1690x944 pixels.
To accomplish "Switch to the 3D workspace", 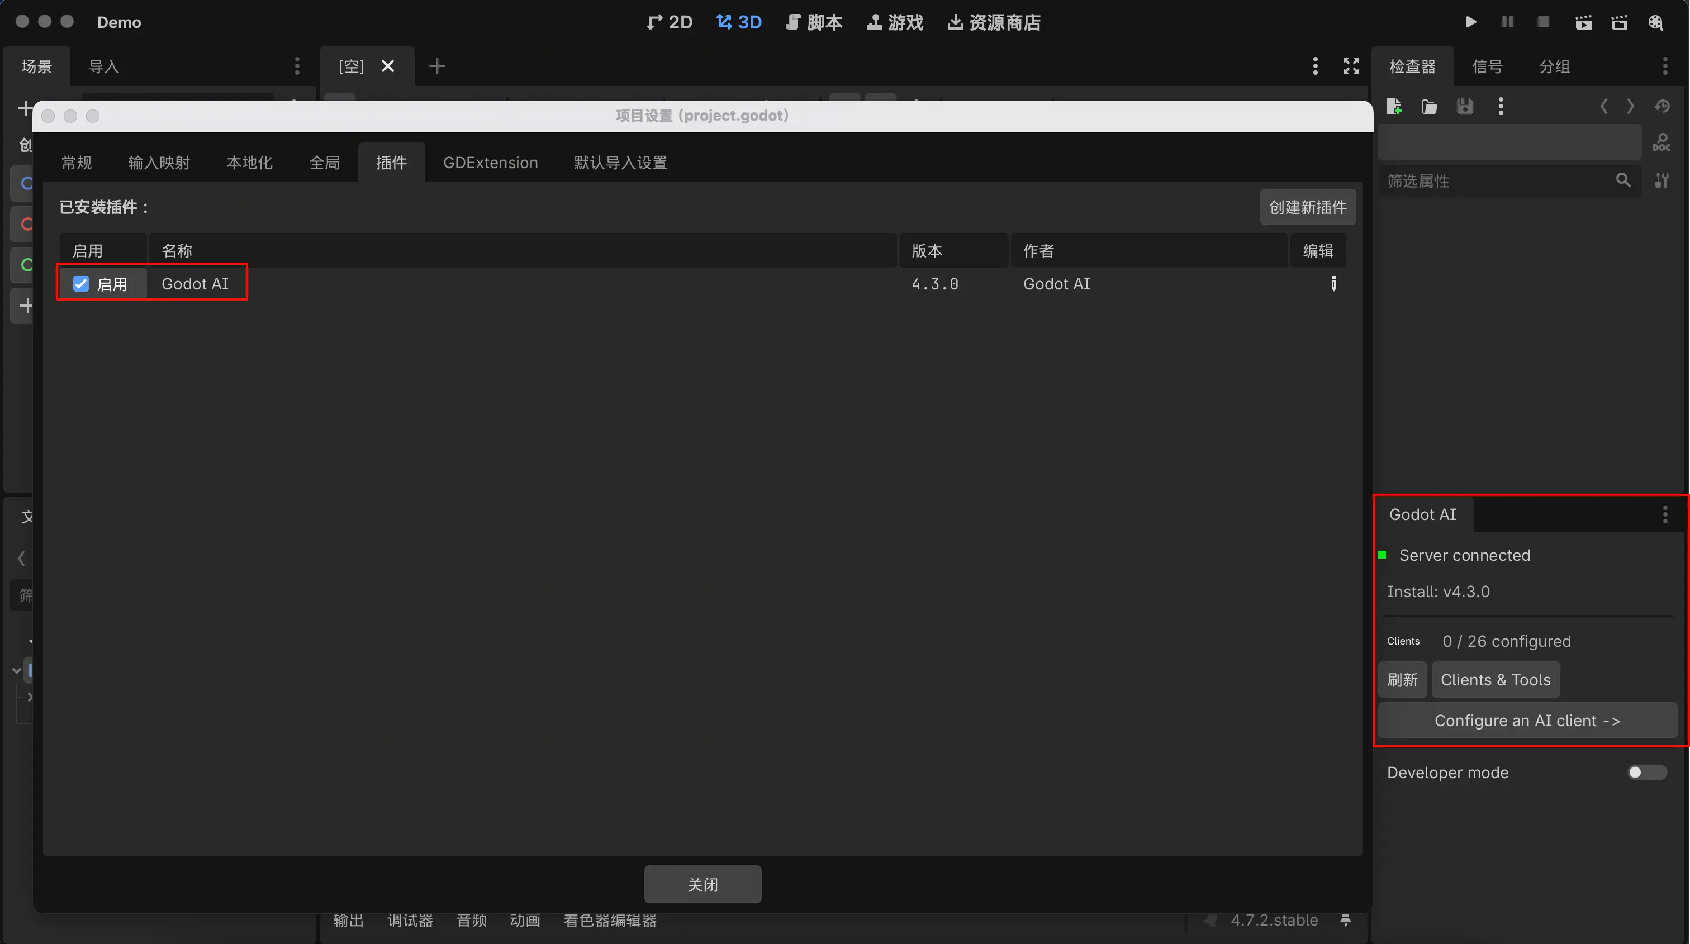I will pyautogui.click(x=739, y=22).
